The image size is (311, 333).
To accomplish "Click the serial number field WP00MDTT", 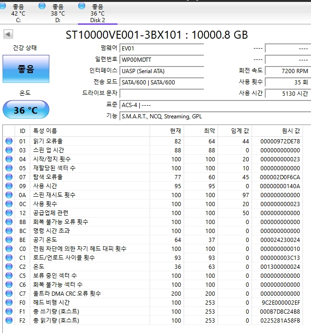I will [x=162, y=60].
